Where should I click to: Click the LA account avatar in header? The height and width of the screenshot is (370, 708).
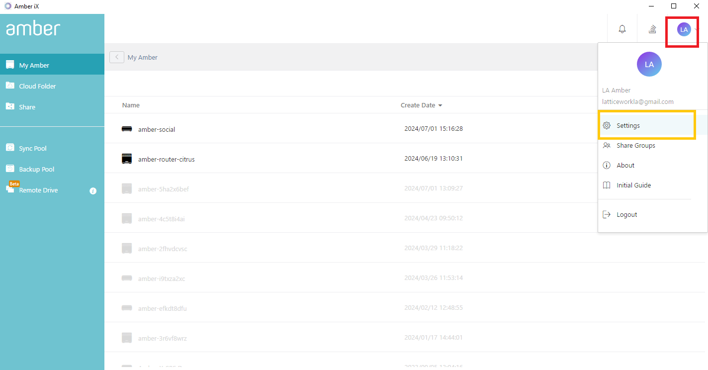[684, 29]
